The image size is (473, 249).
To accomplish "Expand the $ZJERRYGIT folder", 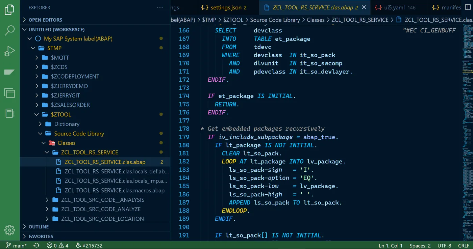I will [37, 95].
